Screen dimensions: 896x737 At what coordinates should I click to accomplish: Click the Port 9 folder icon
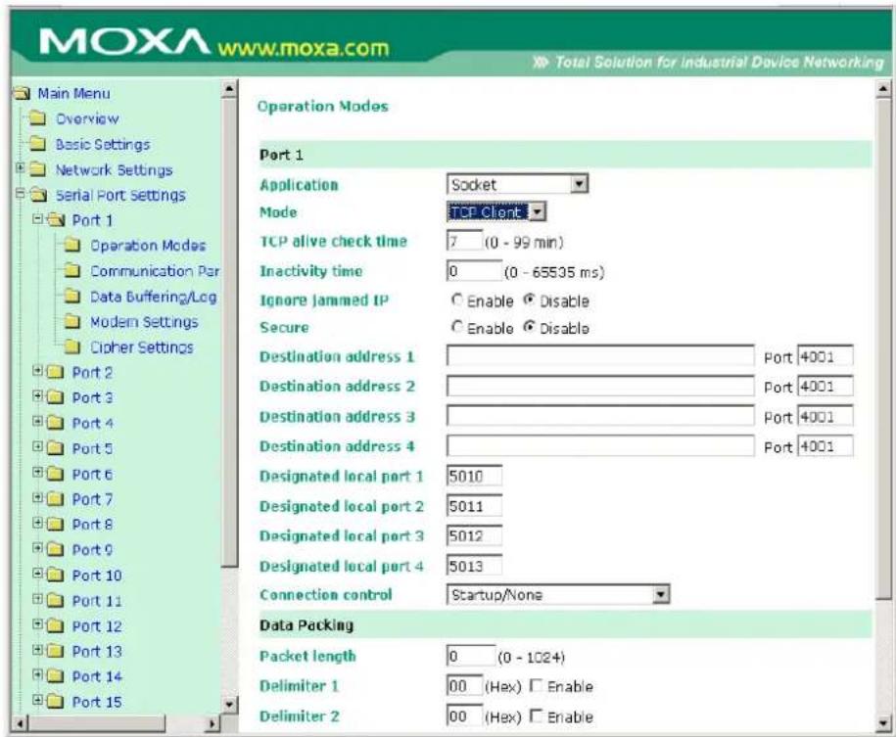pos(55,550)
